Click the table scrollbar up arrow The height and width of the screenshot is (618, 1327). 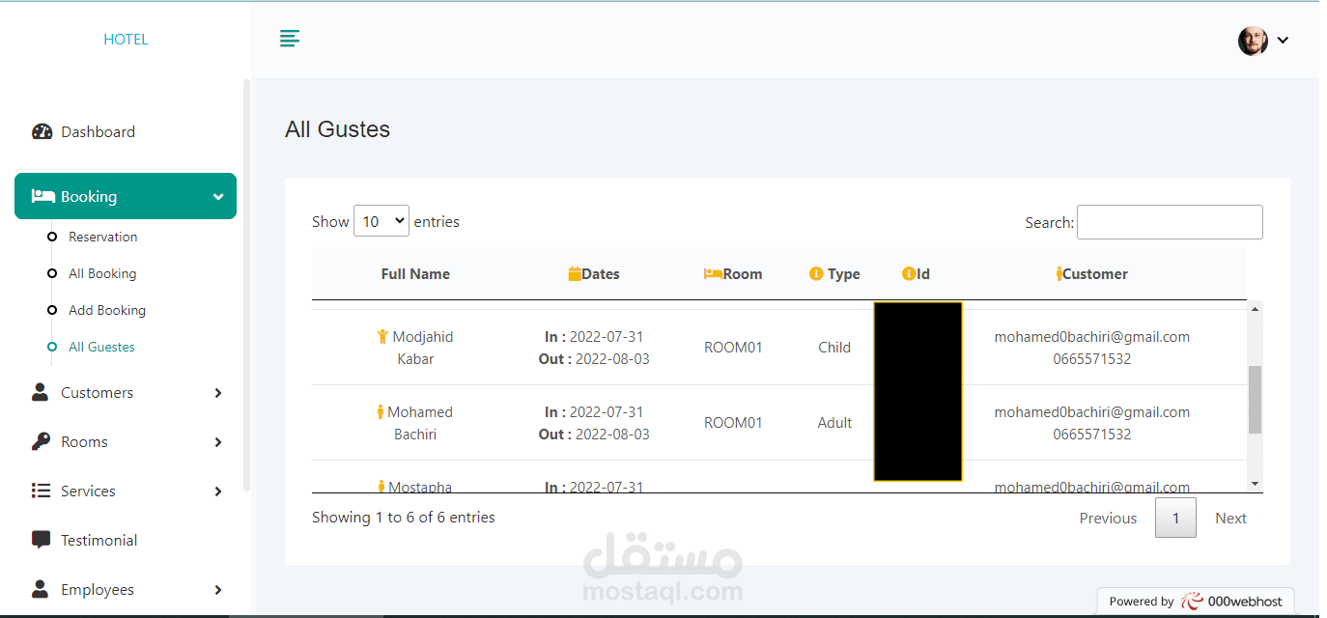1256,309
